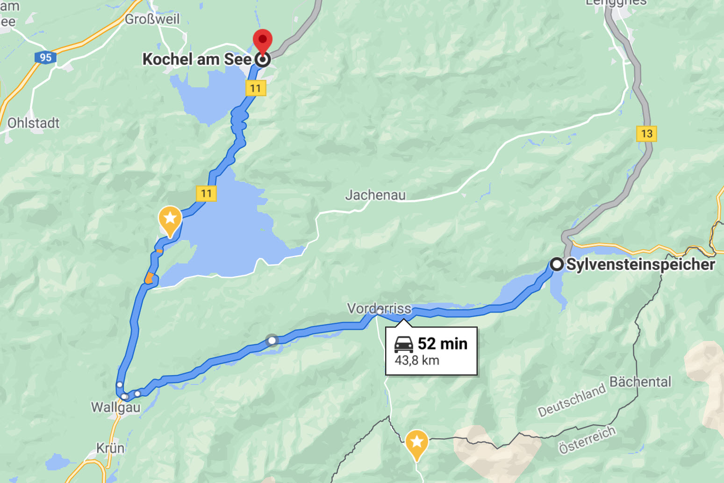Click the yellow 13 road shield
The width and height of the screenshot is (724, 483).
pos(647,134)
